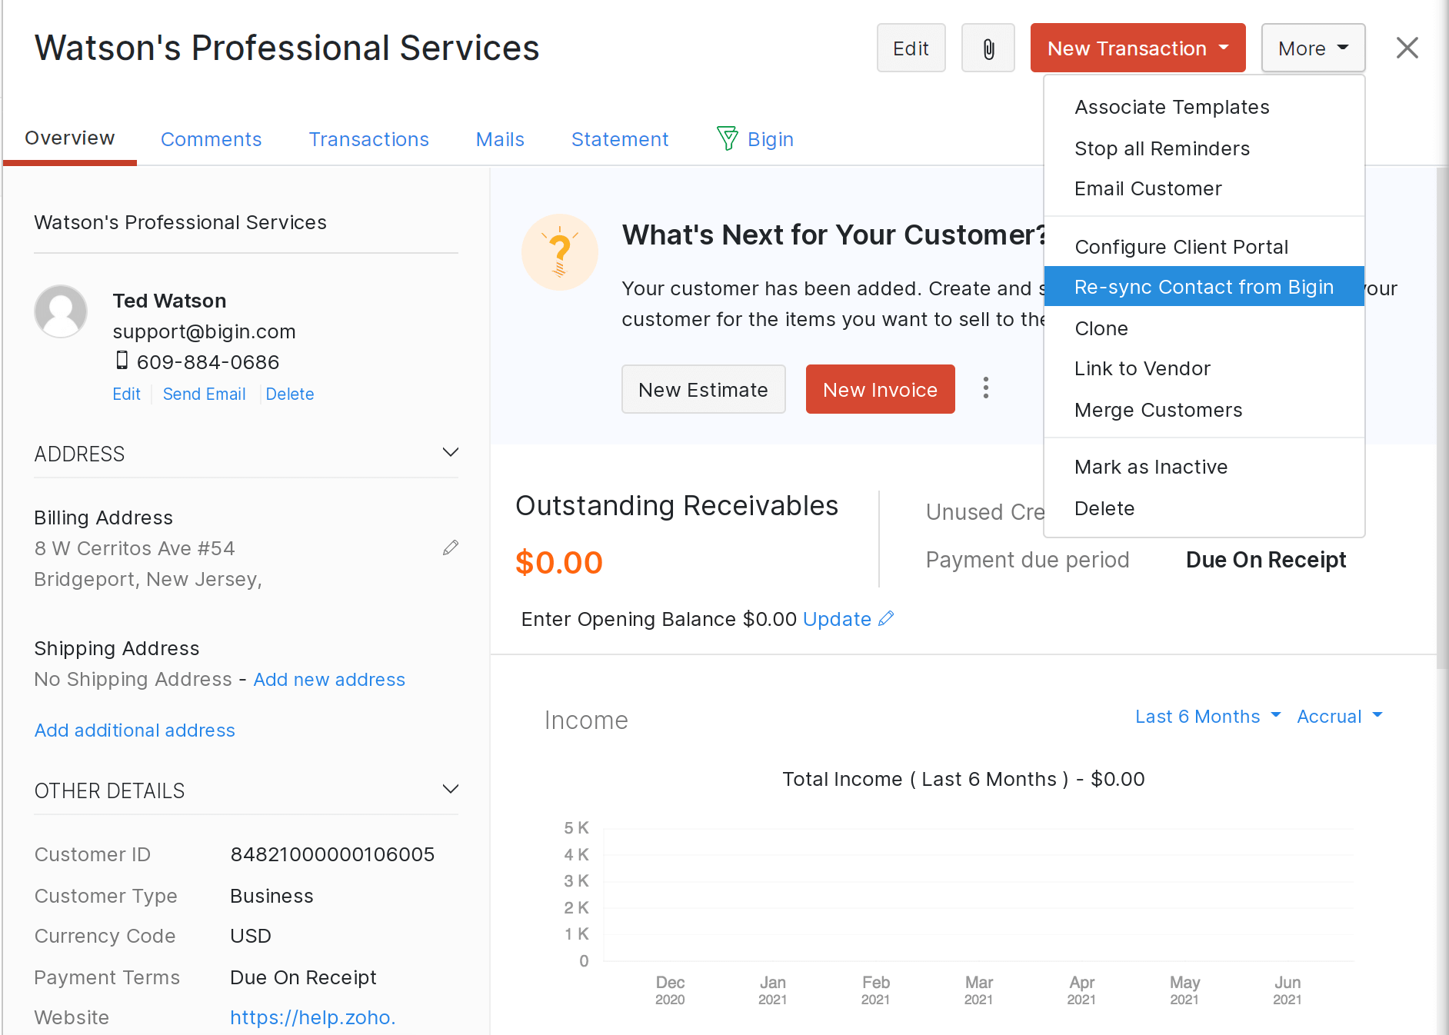Click the pencil icon next to Update
This screenshot has width=1449, height=1035.
887,618
